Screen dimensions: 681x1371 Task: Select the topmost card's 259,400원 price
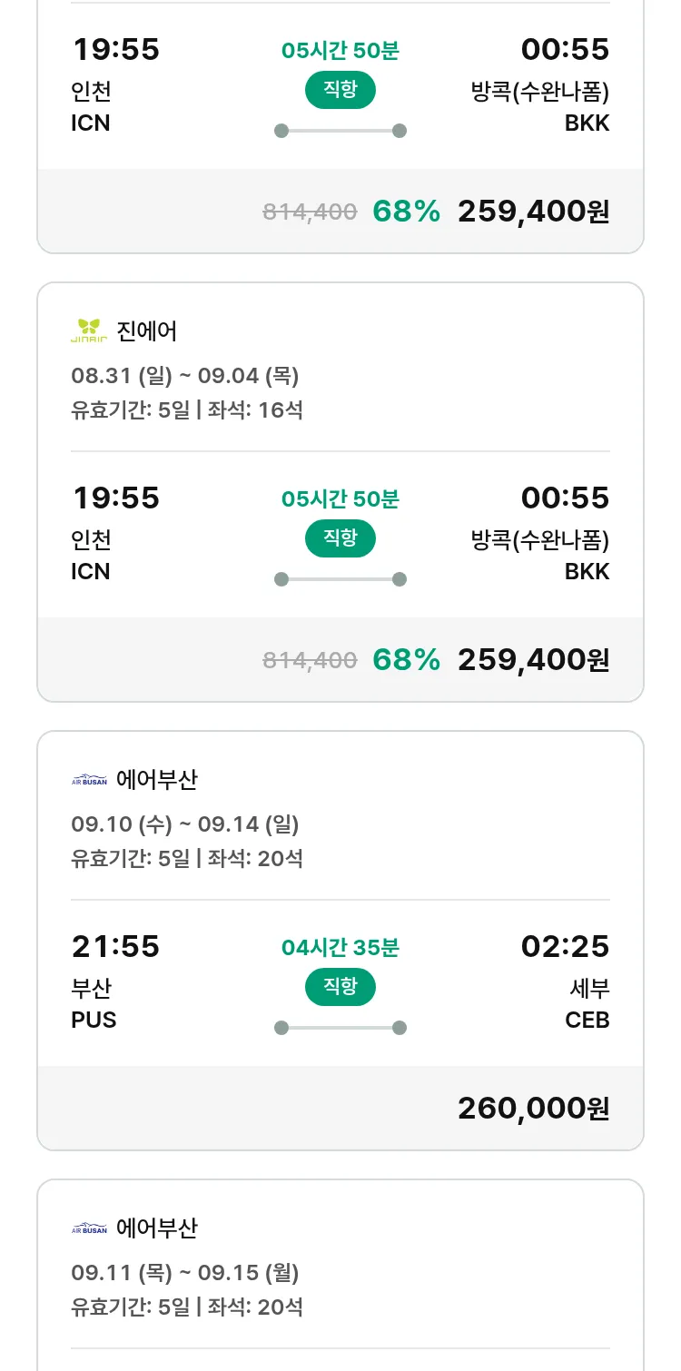533,211
